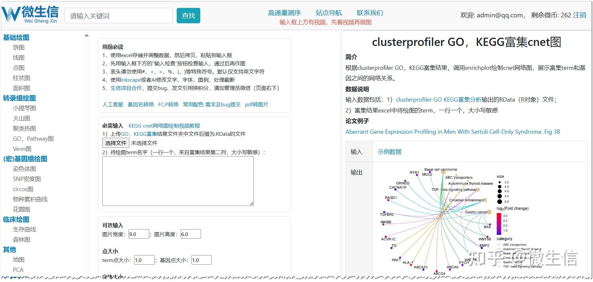
Task: Select circos图 in the sidebar
Action: (23, 189)
